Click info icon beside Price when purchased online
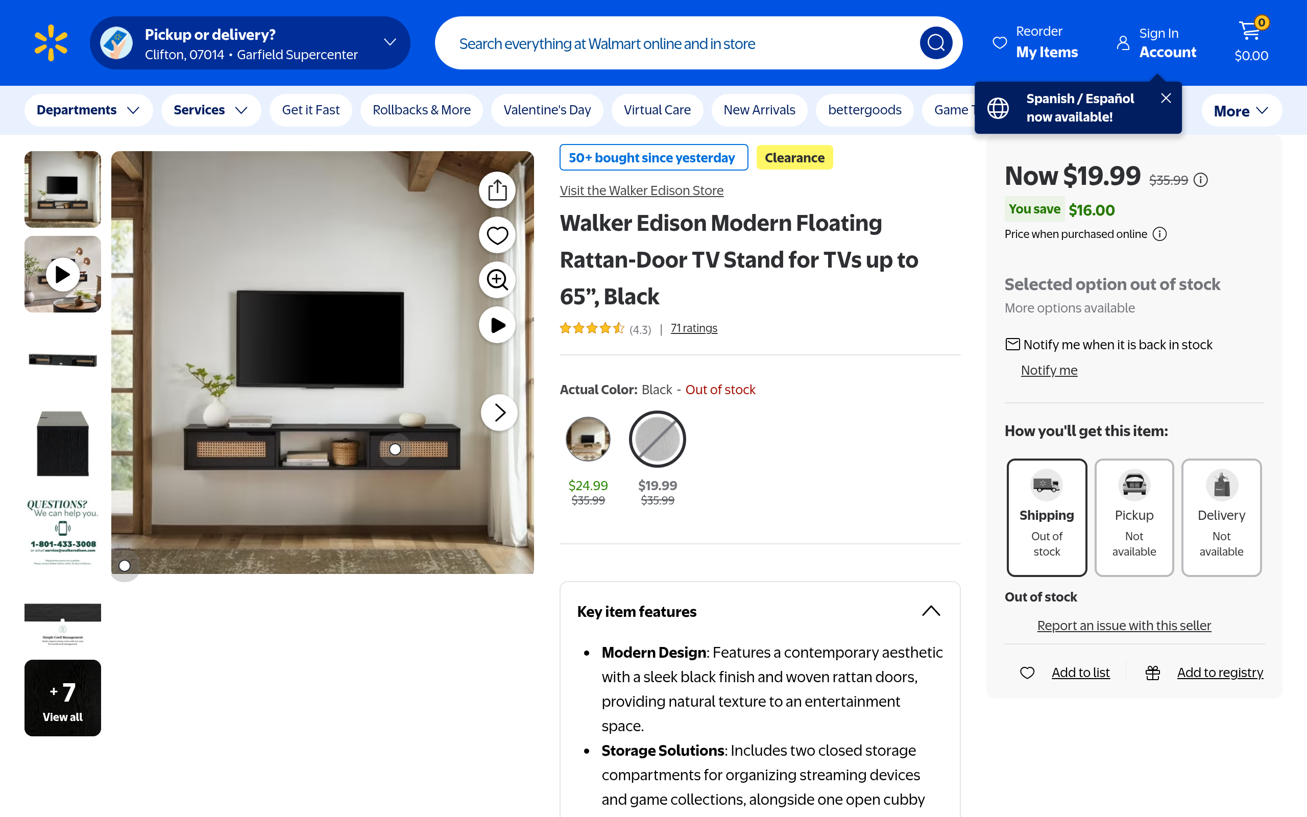Viewport: 1307px width, 817px height. point(1159,234)
